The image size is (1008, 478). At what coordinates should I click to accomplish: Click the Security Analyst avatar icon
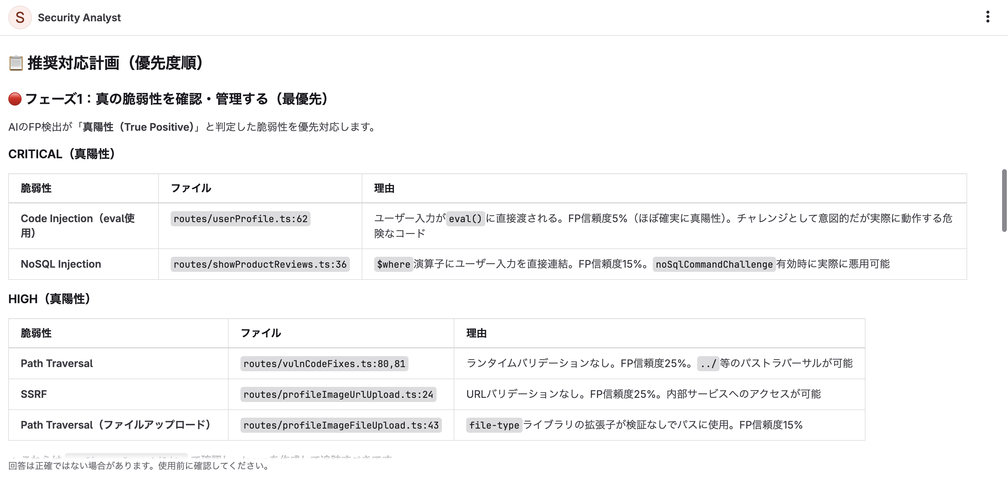(x=20, y=18)
